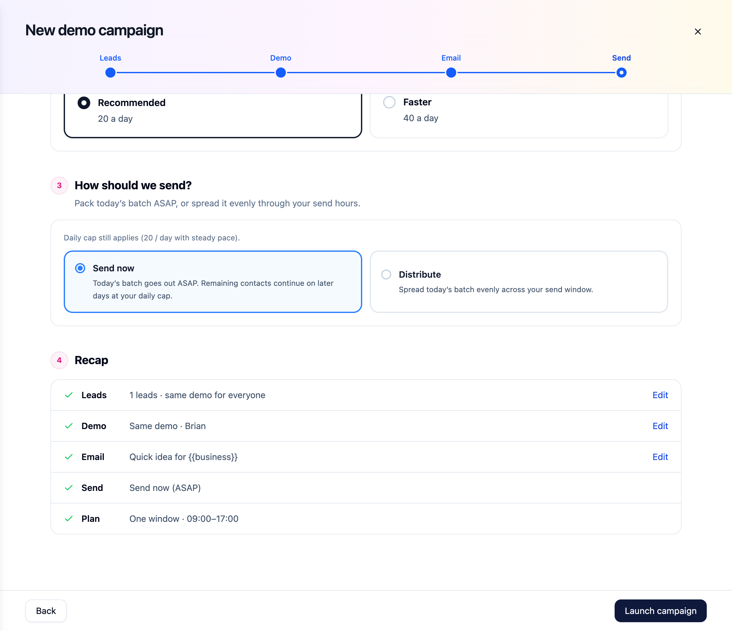
Task: Click 'One window · 09:00–17:00' text
Action: 184,519
